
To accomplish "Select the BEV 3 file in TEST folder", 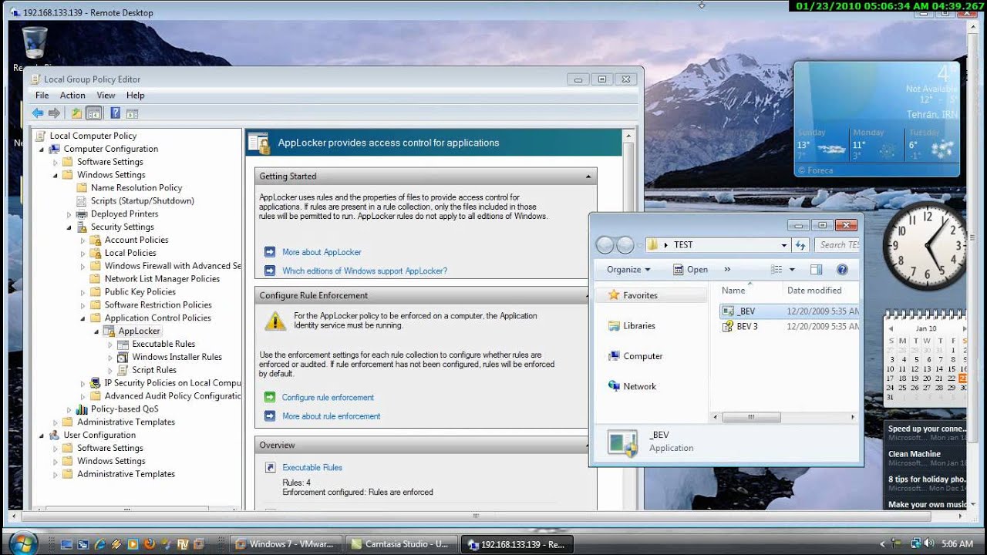I will (x=747, y=326).
